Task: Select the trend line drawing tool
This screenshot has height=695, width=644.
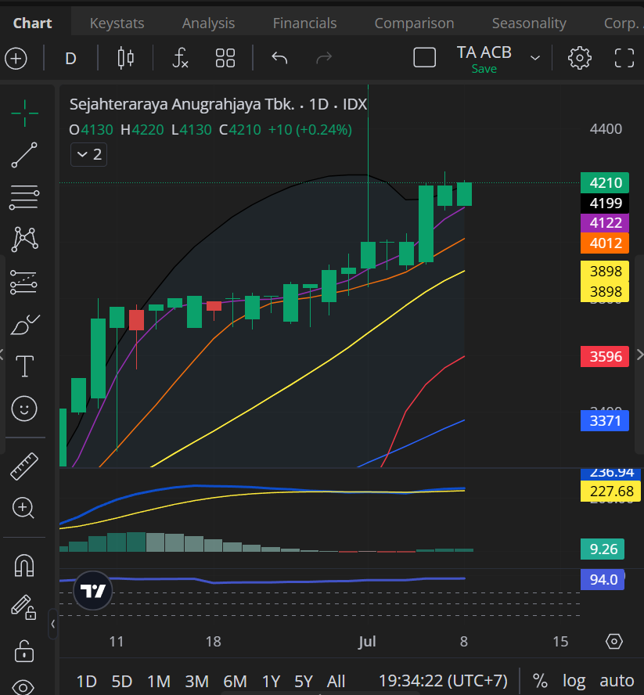Action: pos(24,155)
